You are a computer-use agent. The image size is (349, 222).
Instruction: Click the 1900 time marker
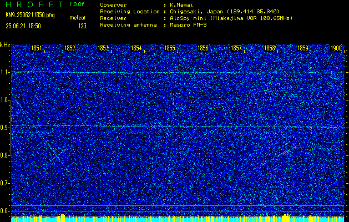tap(336, 48)
